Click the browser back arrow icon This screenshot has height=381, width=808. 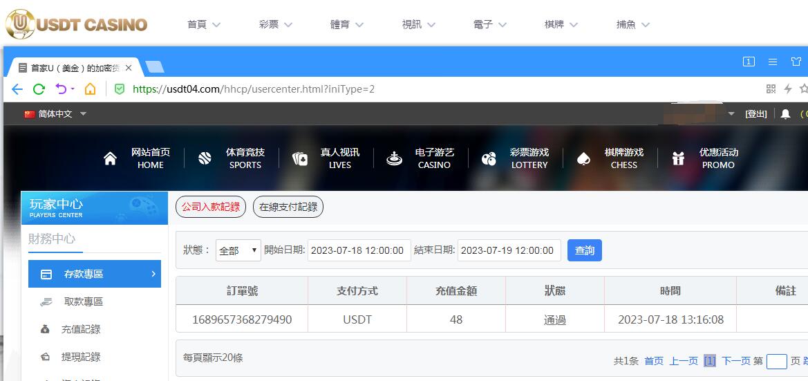(17, 89)
